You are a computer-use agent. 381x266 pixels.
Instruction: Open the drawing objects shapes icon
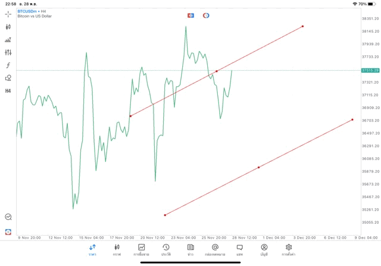point(8,78)
